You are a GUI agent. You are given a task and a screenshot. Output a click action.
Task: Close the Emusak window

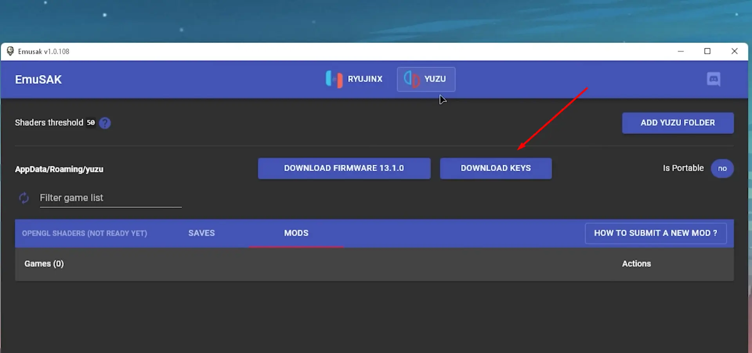click(734, 51)
